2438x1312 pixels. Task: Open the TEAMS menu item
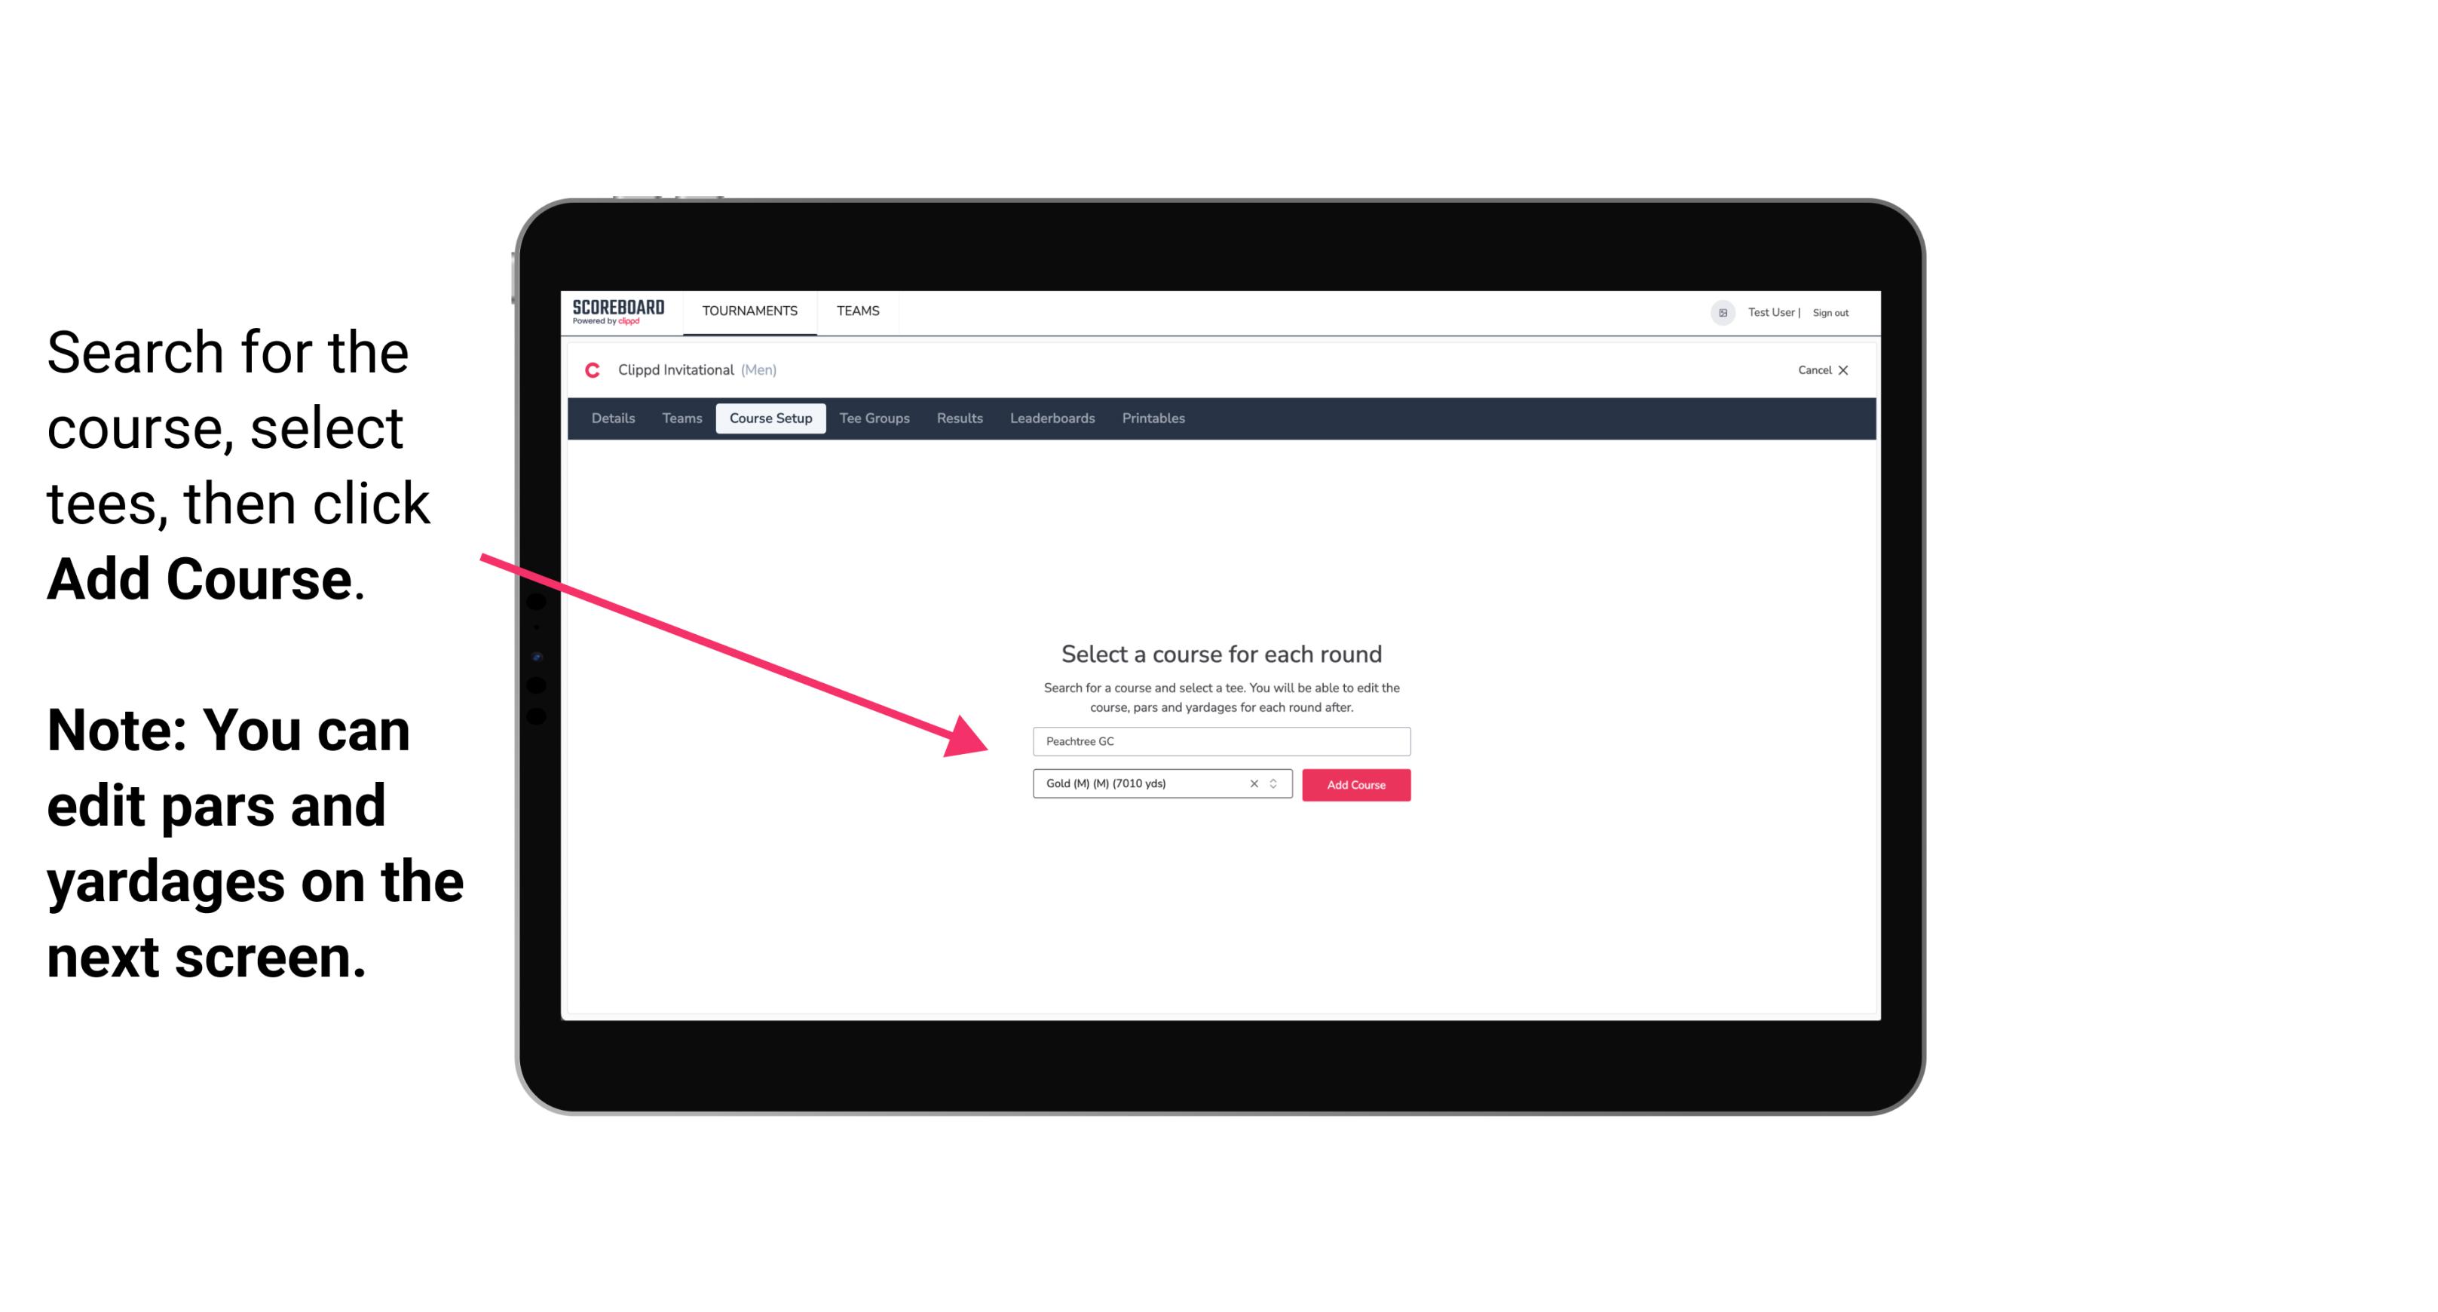click(x=857, y=310)
